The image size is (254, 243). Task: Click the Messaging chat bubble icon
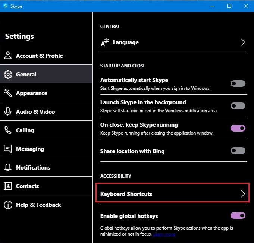click(8, 149)
